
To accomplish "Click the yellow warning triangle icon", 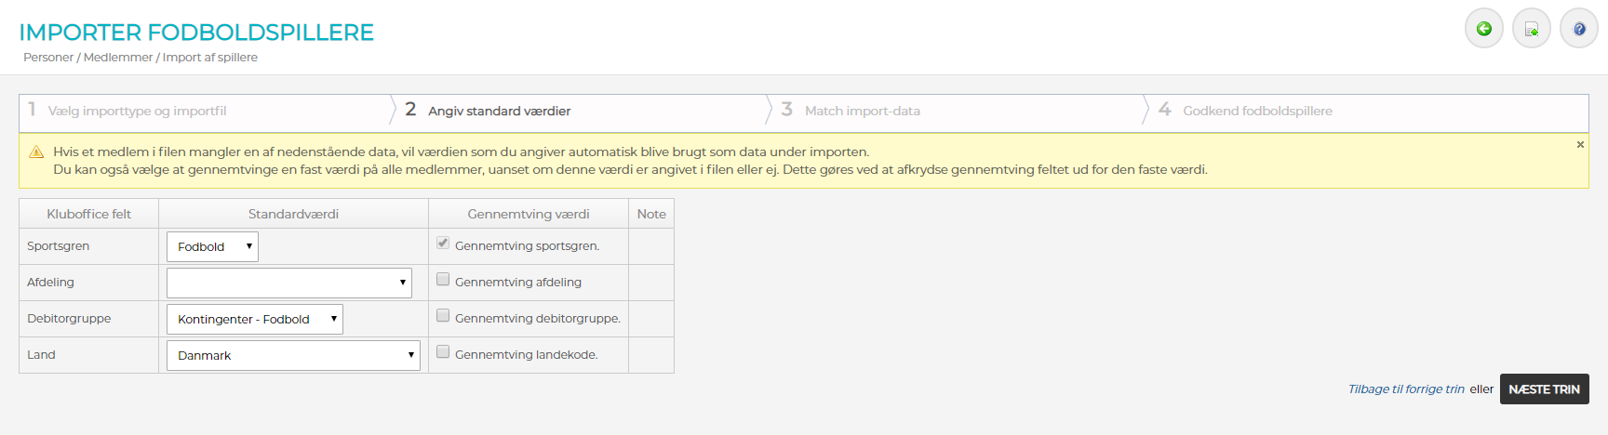I will tap(36, 152).
